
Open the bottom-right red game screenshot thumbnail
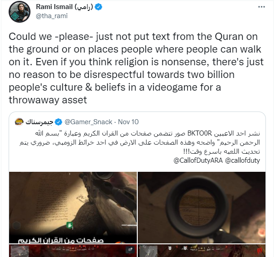[x=201, y=251]
